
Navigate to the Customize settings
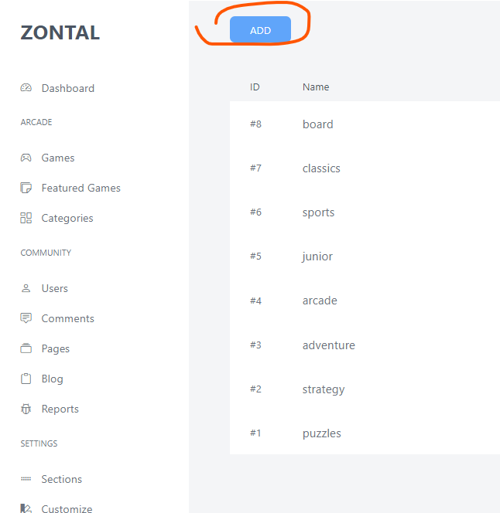(67, 508)
